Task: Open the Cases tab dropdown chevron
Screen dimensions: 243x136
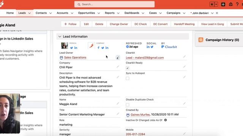Action: point(161,13)
